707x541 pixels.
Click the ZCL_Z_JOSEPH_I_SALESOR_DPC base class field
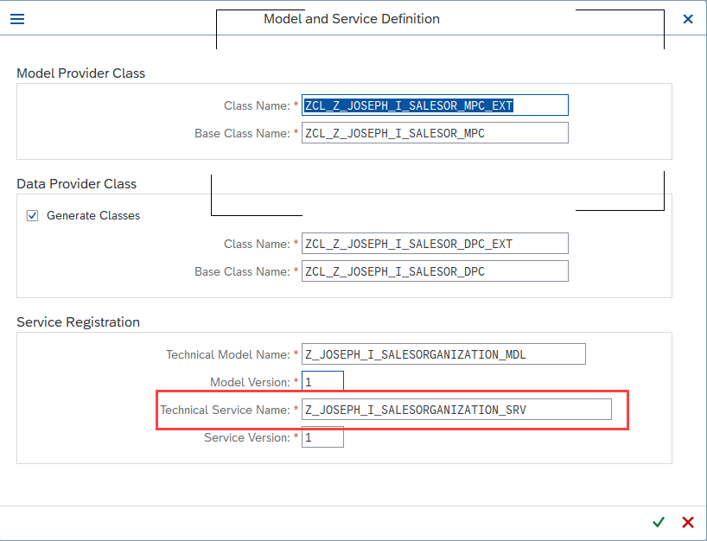point(435,271)
